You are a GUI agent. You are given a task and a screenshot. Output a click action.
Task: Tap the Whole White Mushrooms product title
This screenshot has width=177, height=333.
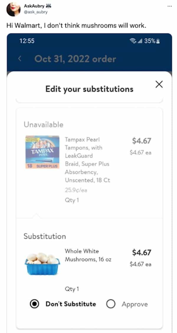[88, 255]
